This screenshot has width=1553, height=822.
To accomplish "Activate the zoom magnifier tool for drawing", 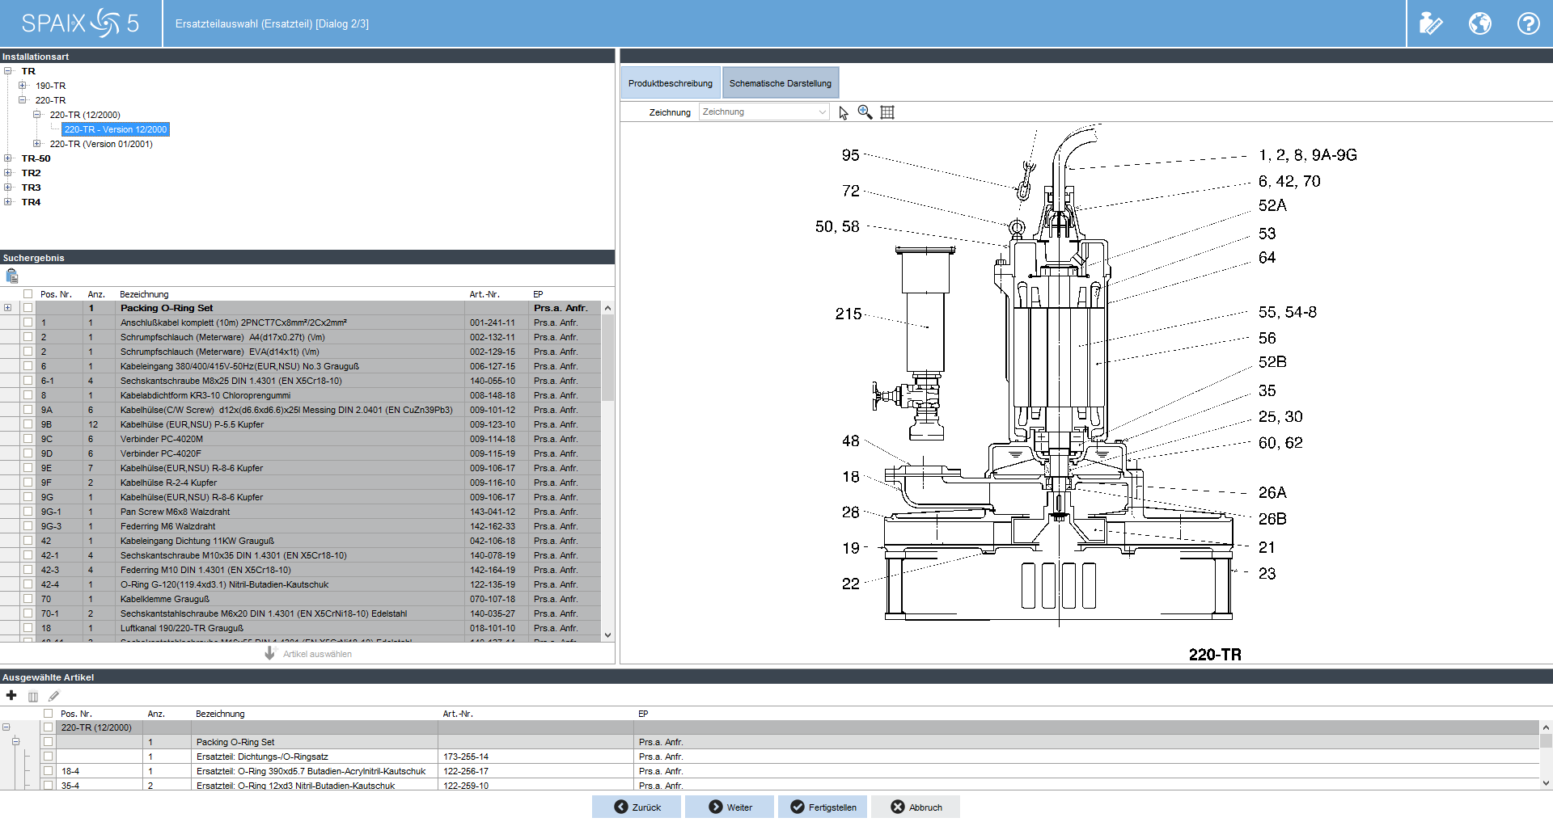I will 865,112.
